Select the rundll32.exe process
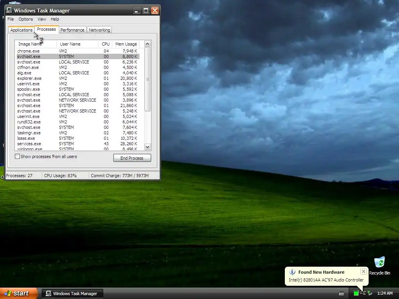The width and height of the screenshot is (399, 299). click(78, 122)
